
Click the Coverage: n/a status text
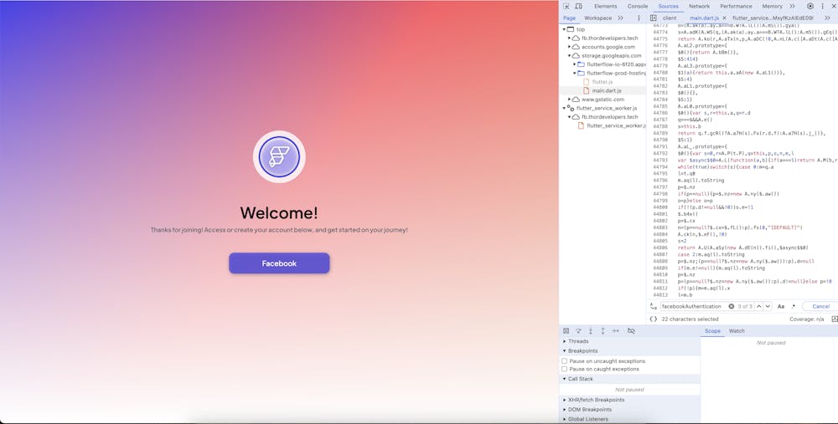(x=806, y=319)
